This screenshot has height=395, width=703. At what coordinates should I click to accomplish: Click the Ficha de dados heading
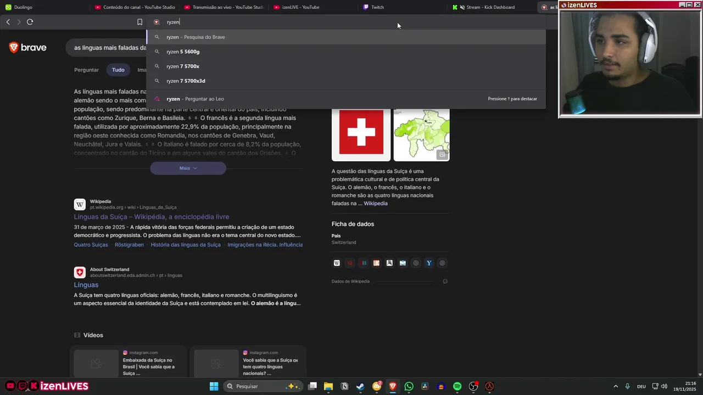click(353, 224)
